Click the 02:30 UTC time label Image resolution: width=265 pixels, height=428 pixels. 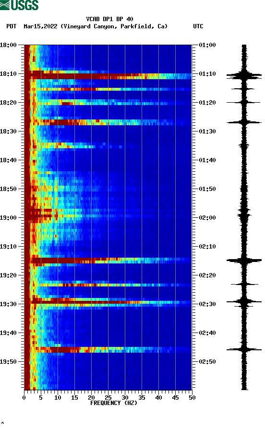pos(207,304)
